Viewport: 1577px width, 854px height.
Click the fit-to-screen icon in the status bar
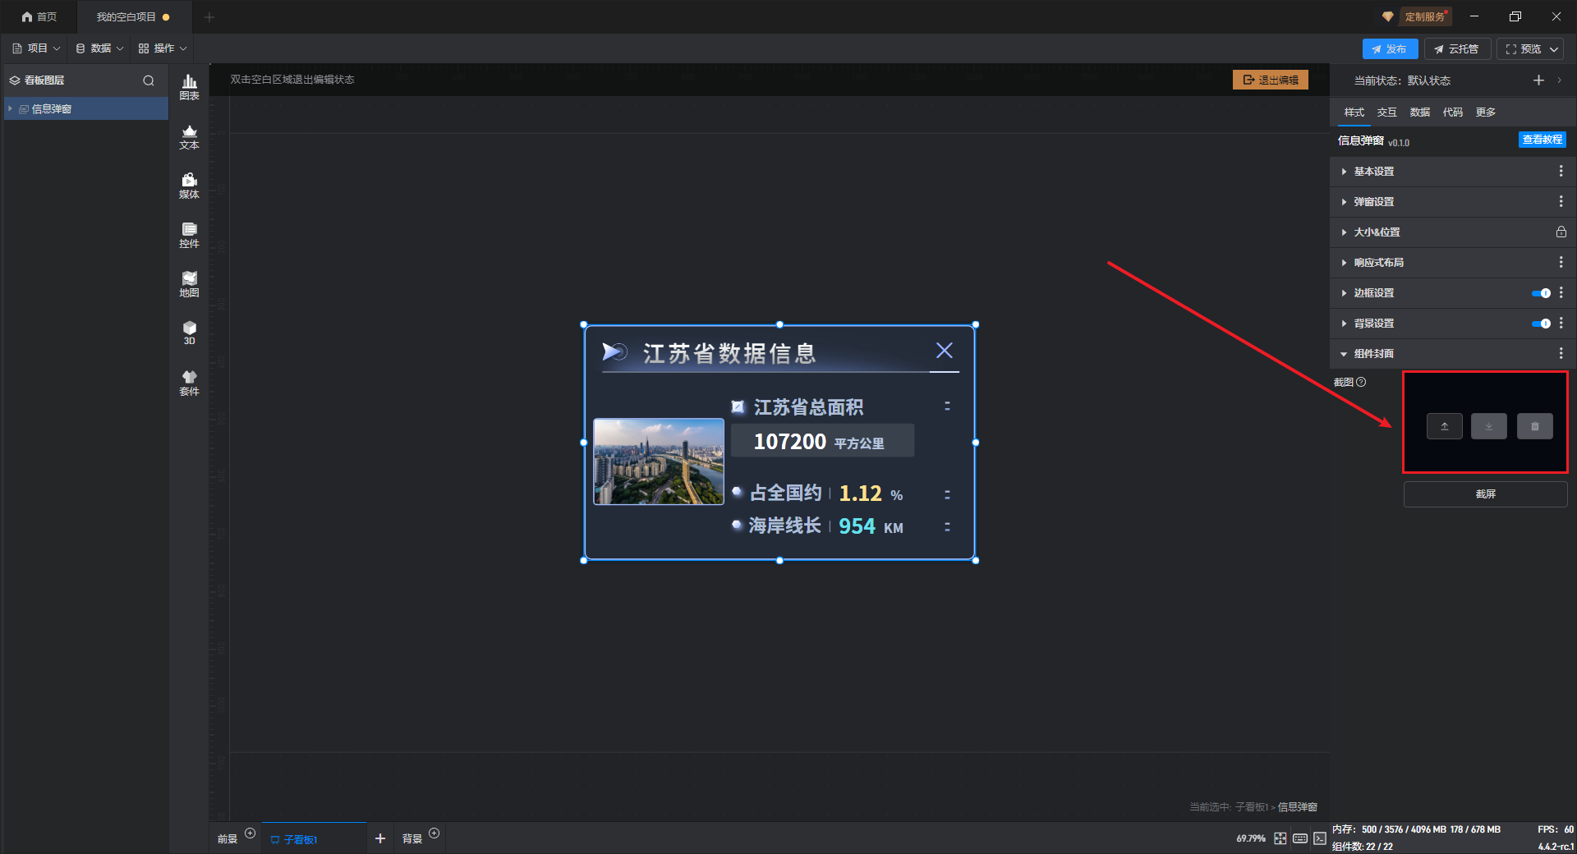click(x=1280, y=838)
